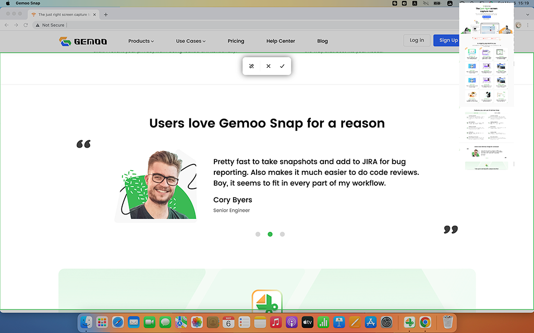Click the Not Secure warning icon
This screenshot has width=534, height=333.
(38, 25)
